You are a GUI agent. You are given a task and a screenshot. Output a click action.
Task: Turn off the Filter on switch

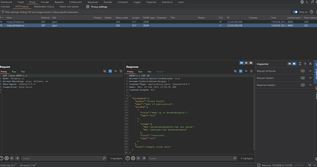click(295, 12)
